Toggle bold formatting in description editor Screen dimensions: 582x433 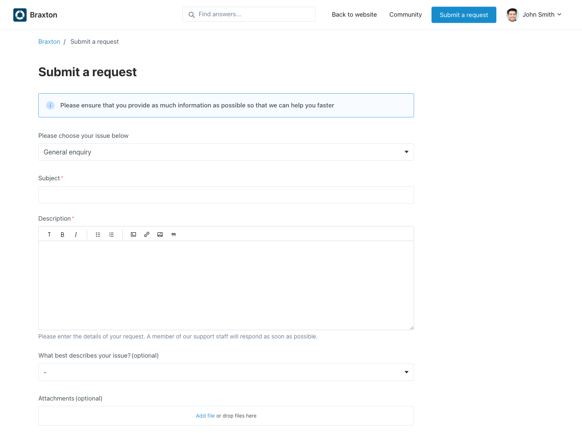(x=62, y=234)
